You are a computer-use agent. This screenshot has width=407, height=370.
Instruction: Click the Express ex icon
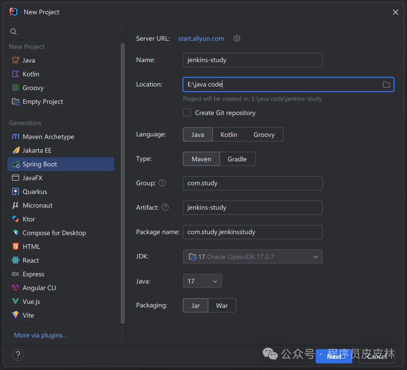coord(15,274)
